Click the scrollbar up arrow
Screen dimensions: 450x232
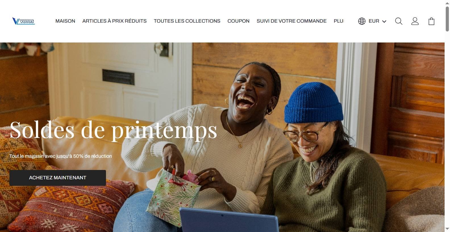point(447,3)
